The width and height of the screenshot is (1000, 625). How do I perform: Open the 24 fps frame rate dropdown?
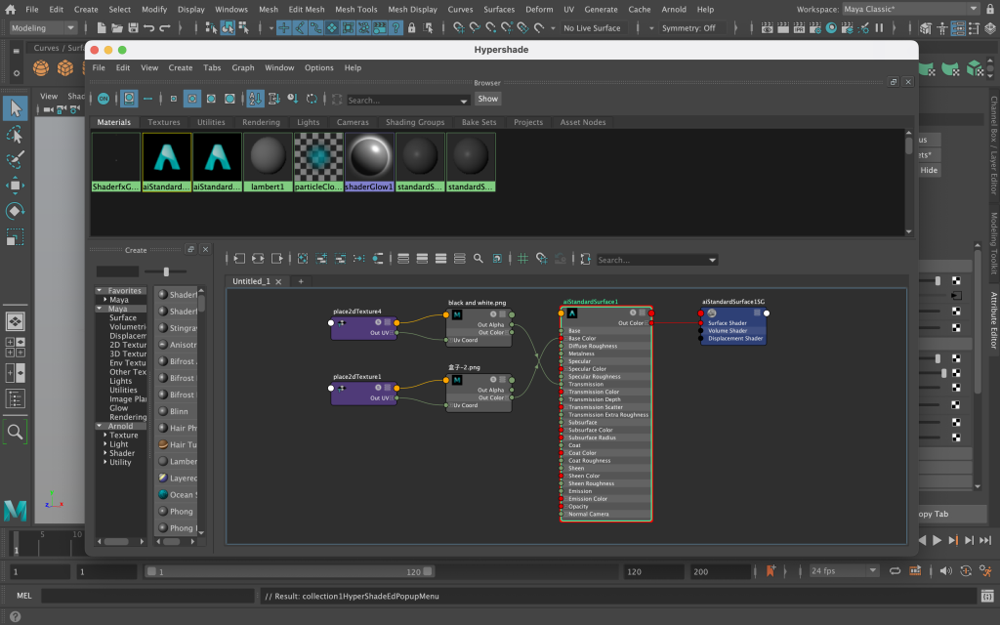coord(843,570)
